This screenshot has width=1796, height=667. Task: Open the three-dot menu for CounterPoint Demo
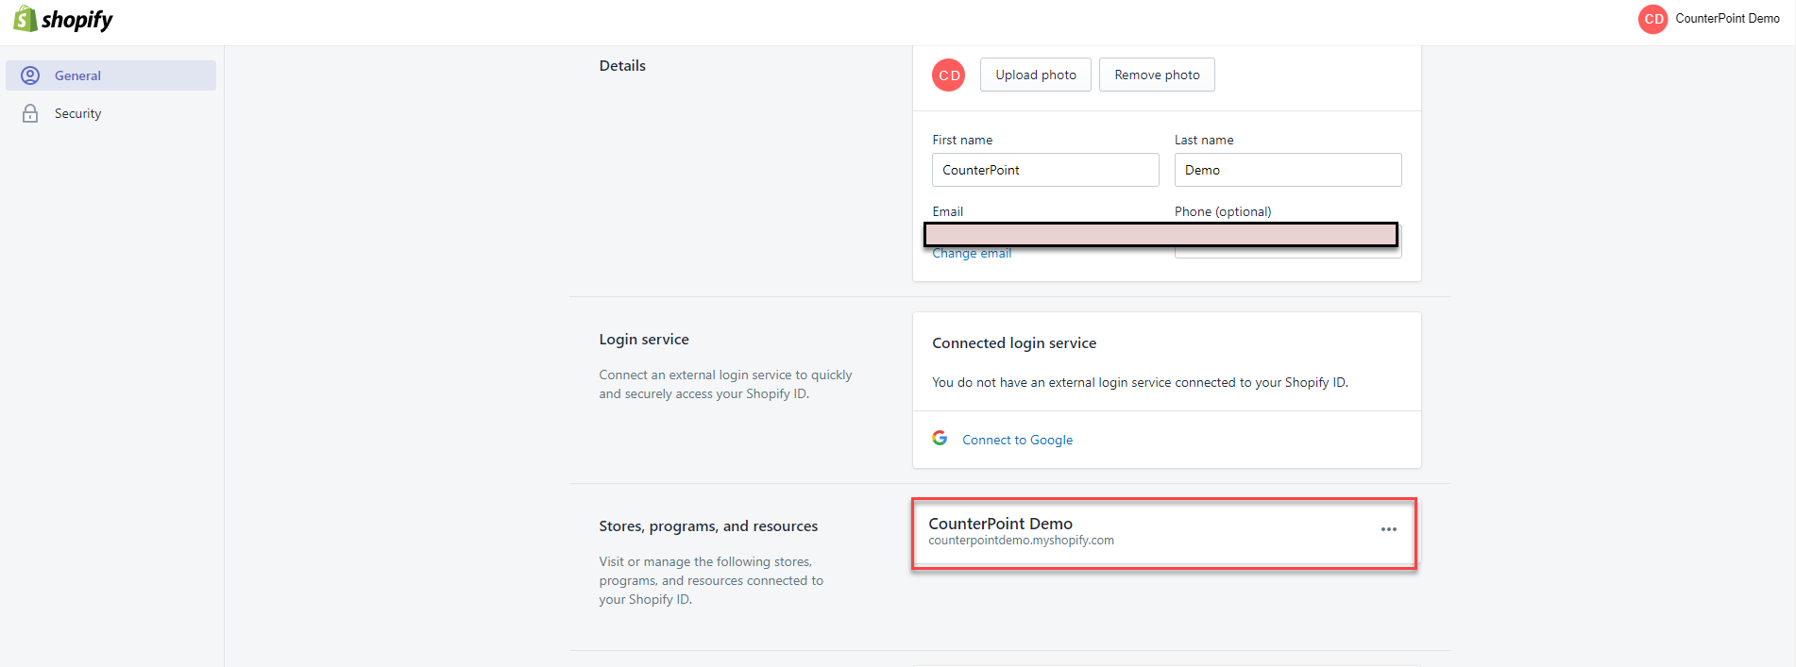[x=1388, y=529]
